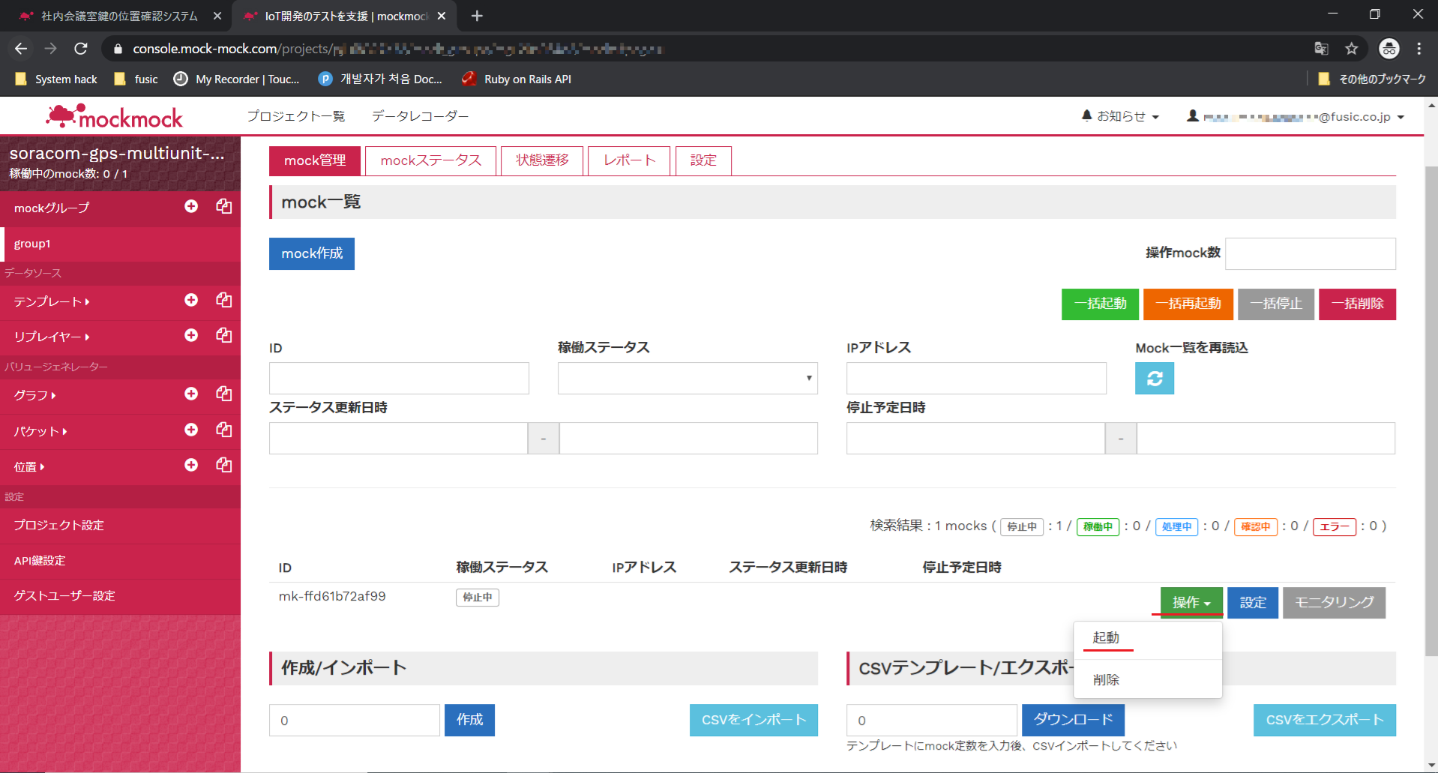1438x773 pixels.
Task: Focus the 操作mock数 input field
Action: point(1309,254)
